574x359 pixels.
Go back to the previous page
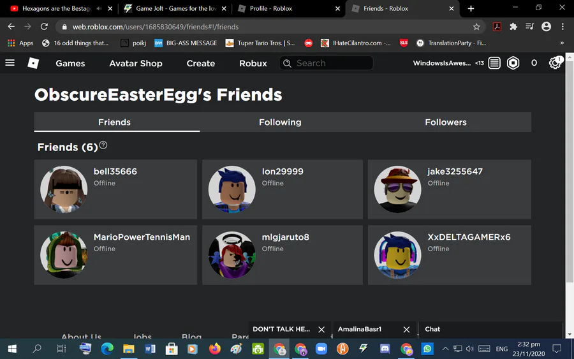[x=11, y=27]
